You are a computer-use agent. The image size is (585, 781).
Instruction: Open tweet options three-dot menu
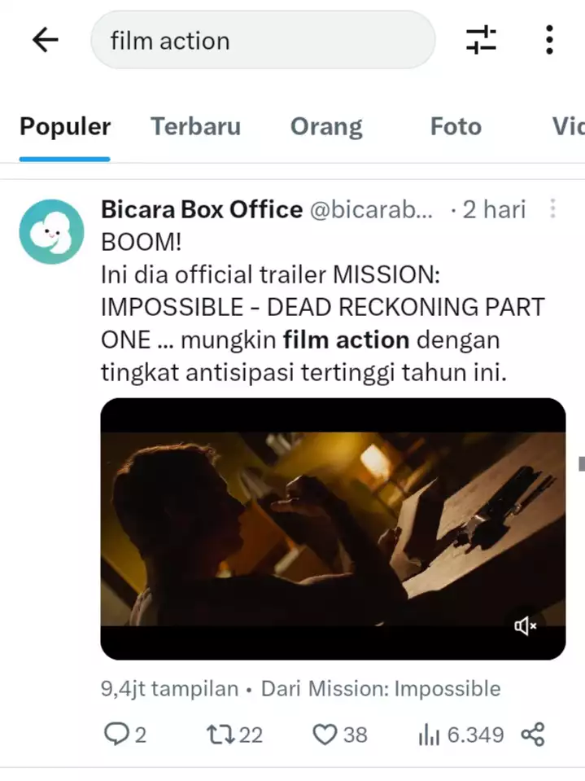552,208
